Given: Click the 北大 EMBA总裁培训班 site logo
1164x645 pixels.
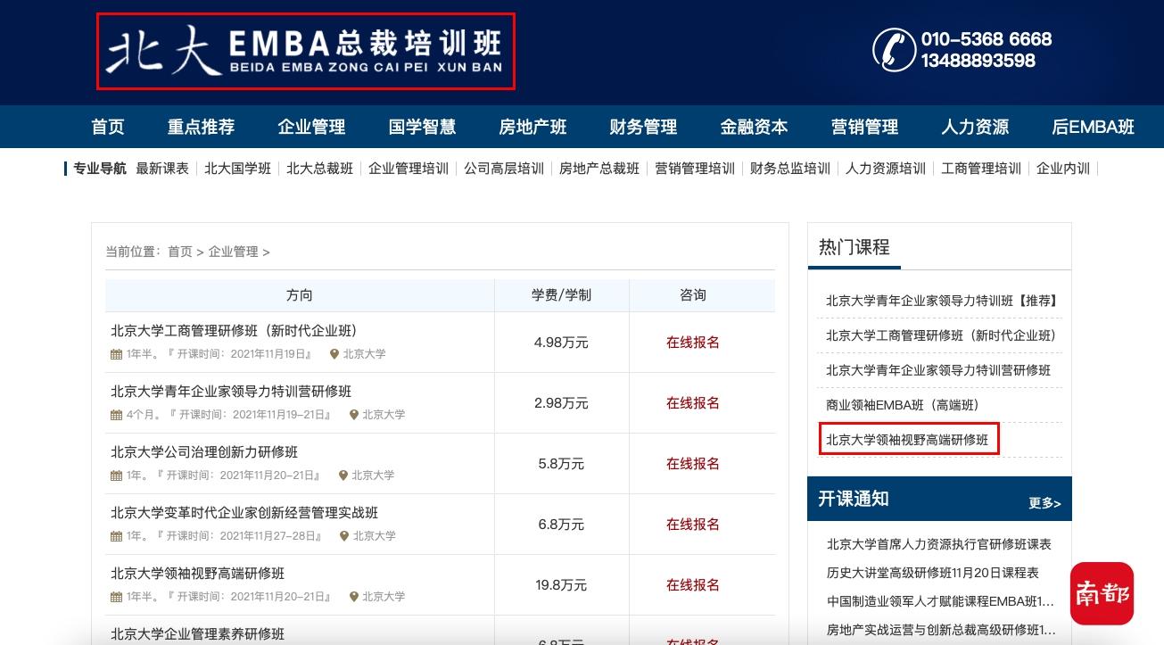Looking at the screenshot, I should coord(305,51).
